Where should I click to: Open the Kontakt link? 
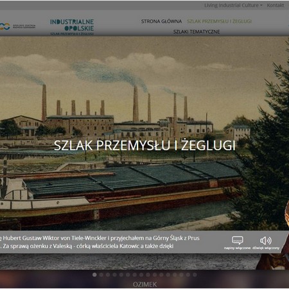pyautogui.click(x=276, y=5)
